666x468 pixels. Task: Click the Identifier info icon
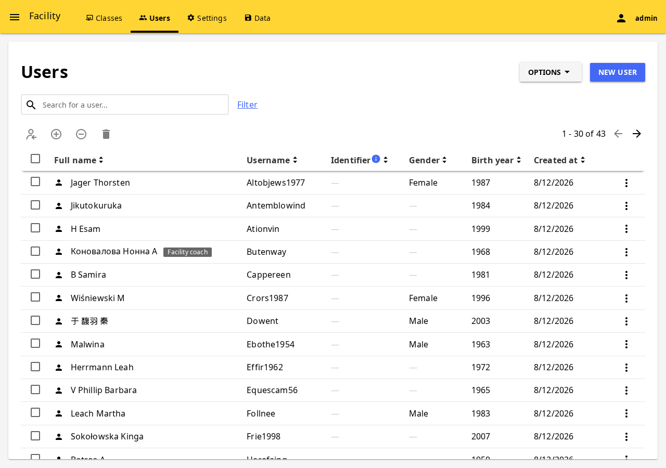point(376,159)
